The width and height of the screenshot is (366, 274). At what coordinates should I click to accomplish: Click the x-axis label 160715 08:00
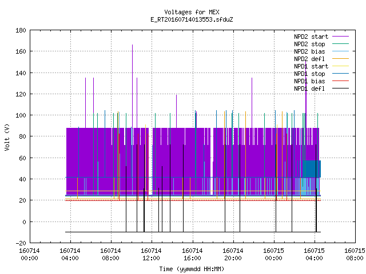355,255
